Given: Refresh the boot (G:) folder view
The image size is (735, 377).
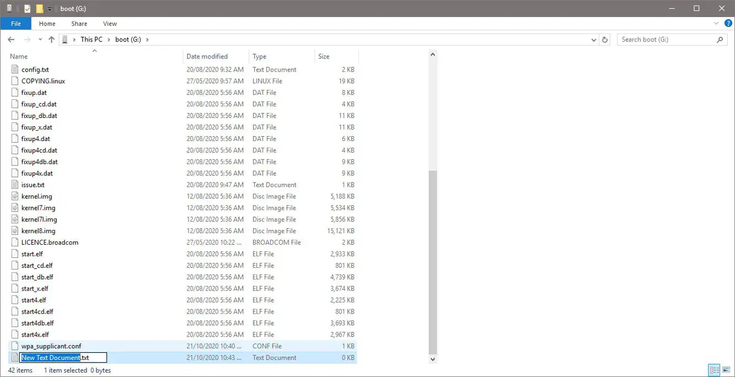Looking at the screenshot, I should click(605, 40).
